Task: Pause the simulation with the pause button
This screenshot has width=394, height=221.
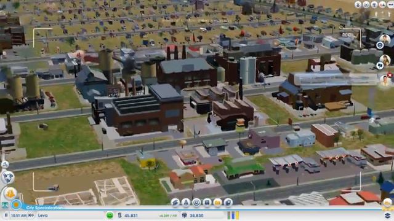Action: [6, 215]
